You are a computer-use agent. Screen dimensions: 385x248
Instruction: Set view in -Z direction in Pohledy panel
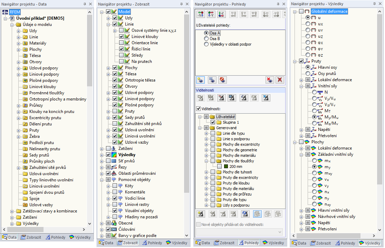[x=221, y=15]
